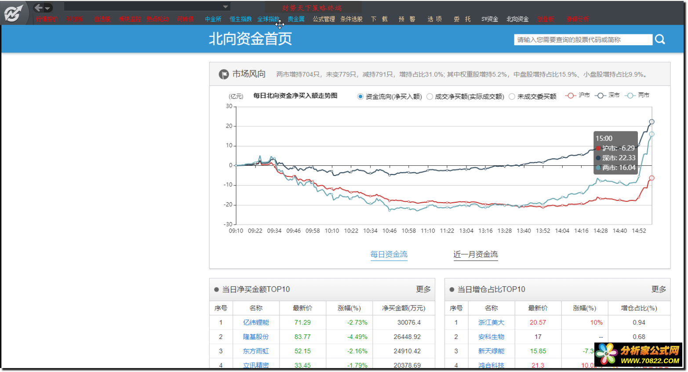Open the back-history dropdown arrow
Screen dimensions: 688x372
tap(47, 8)
